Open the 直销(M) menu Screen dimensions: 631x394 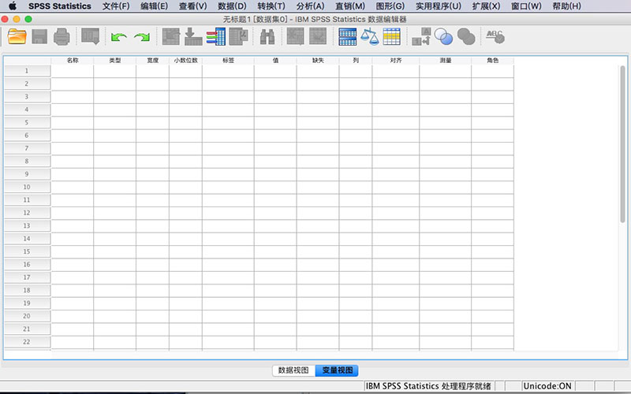[x=350, y=6]
